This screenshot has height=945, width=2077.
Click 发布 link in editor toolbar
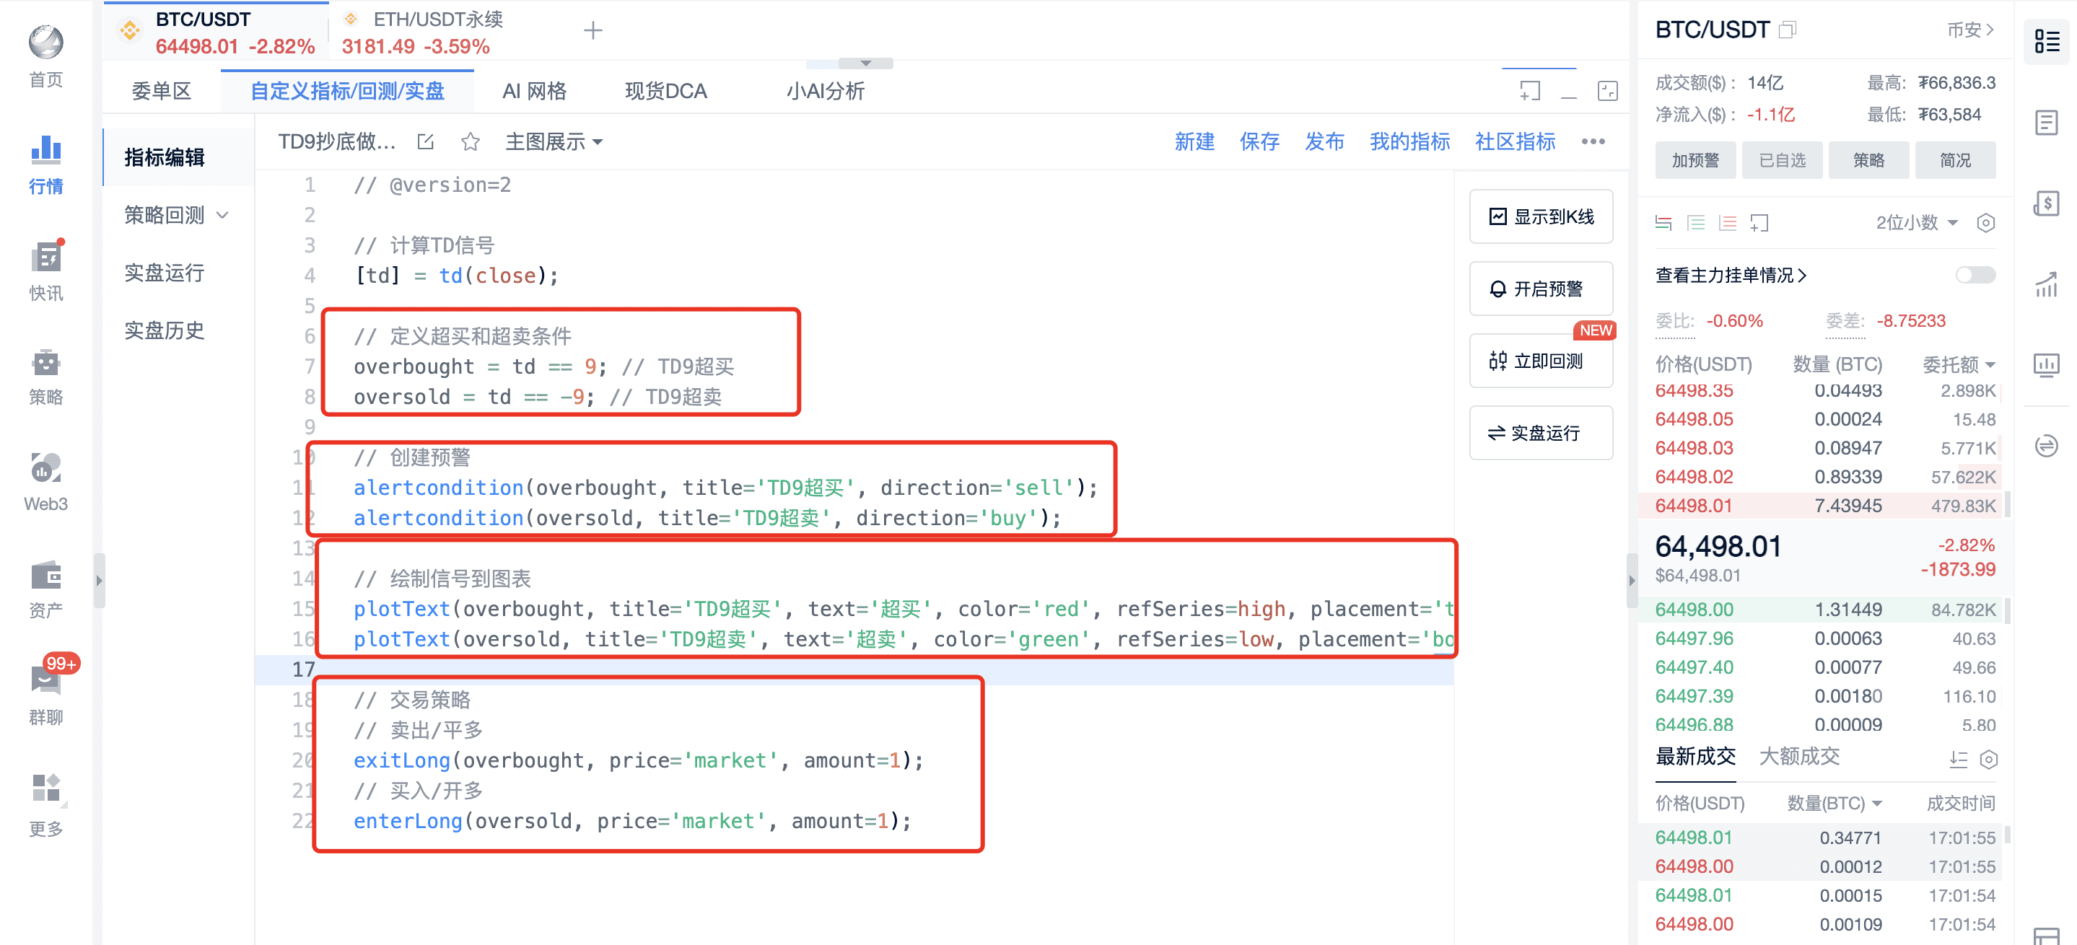1325,142
